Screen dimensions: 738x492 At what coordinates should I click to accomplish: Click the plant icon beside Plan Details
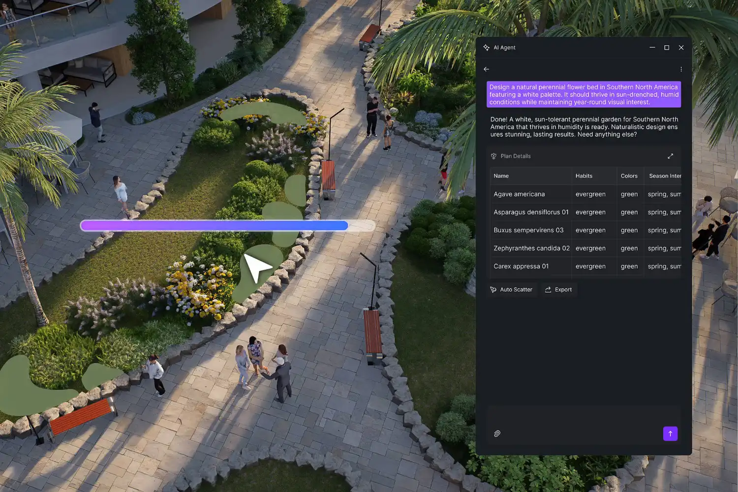click(x=493, y=156)
